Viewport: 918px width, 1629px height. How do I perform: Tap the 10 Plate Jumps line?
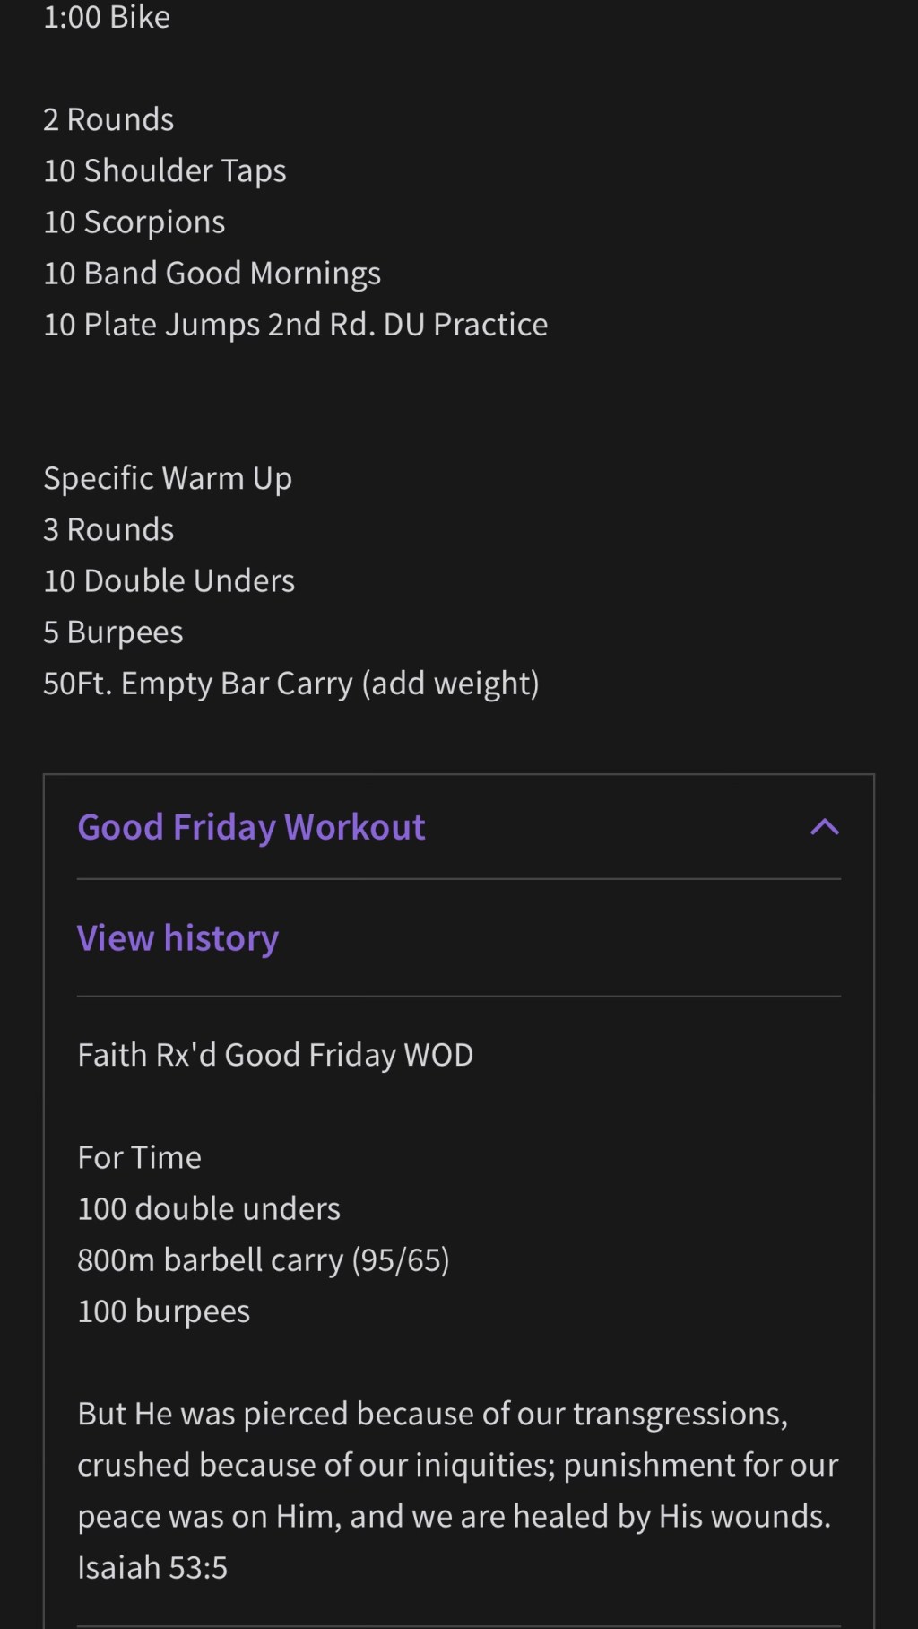pyautogui.click(x=295, y=324)
